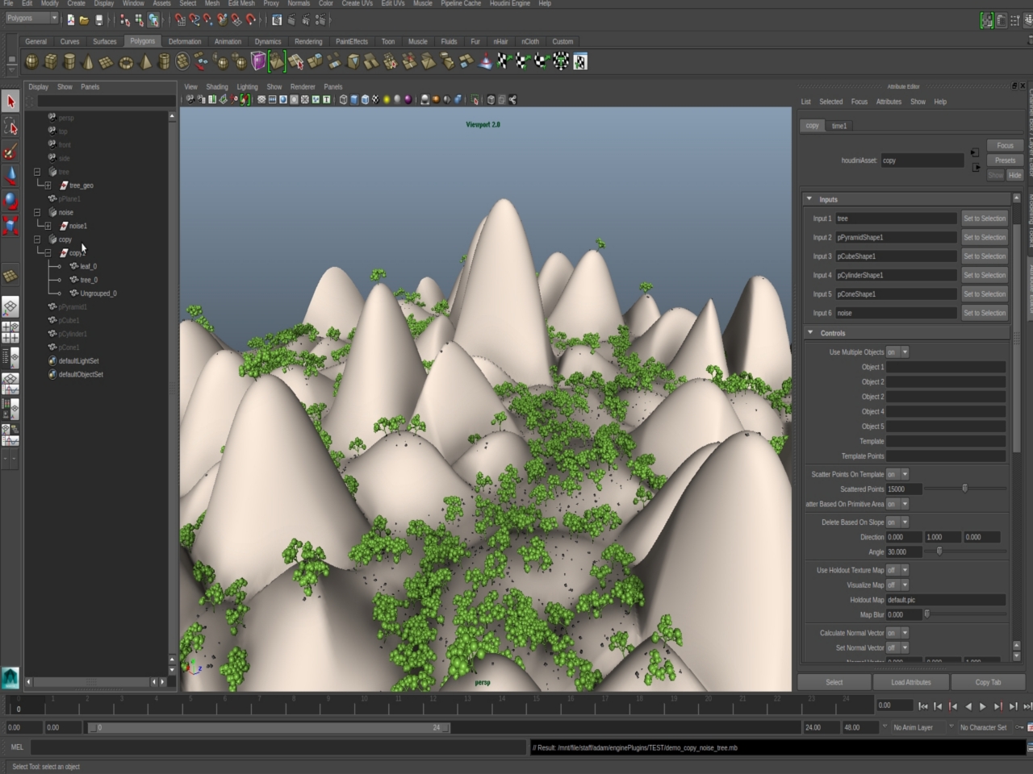Screen dimensions: 1033x774
Task: Select the arrow Select tool
Action: point(10,102)
